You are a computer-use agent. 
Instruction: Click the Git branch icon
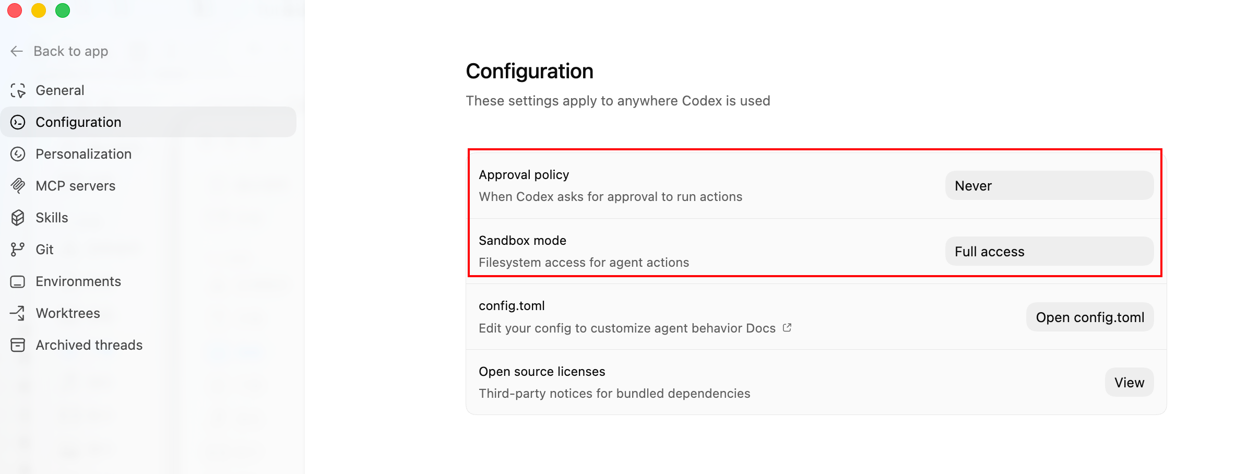point(18,250)
